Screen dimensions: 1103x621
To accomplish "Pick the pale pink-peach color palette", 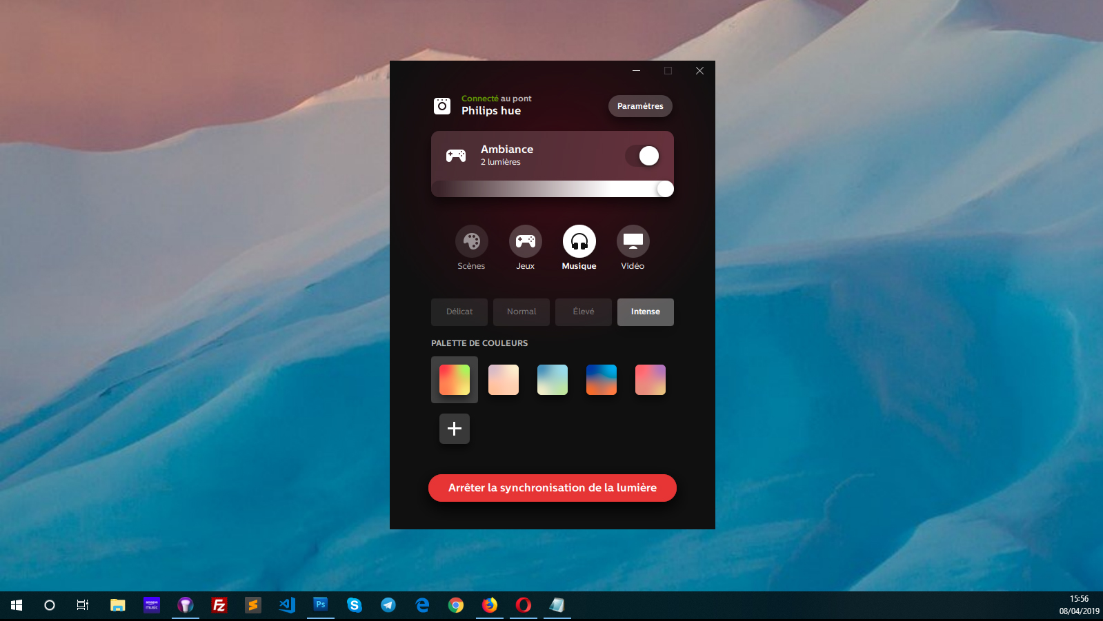I will pos(504,380).
